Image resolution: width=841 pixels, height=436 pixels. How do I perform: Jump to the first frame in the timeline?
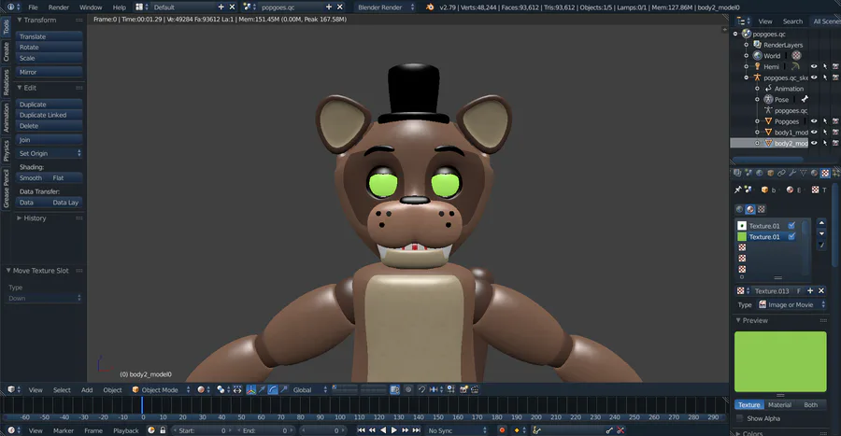tap(362, 430)
